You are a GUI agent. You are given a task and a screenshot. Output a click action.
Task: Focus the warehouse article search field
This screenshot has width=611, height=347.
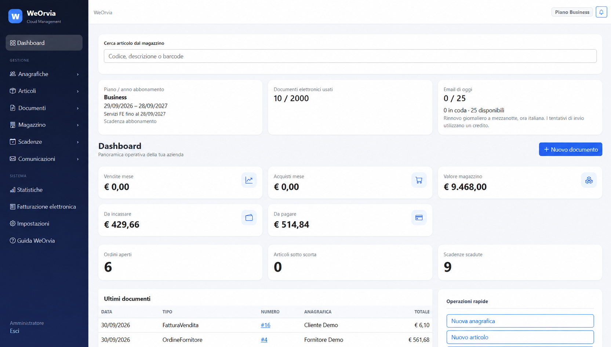(350, 56)
